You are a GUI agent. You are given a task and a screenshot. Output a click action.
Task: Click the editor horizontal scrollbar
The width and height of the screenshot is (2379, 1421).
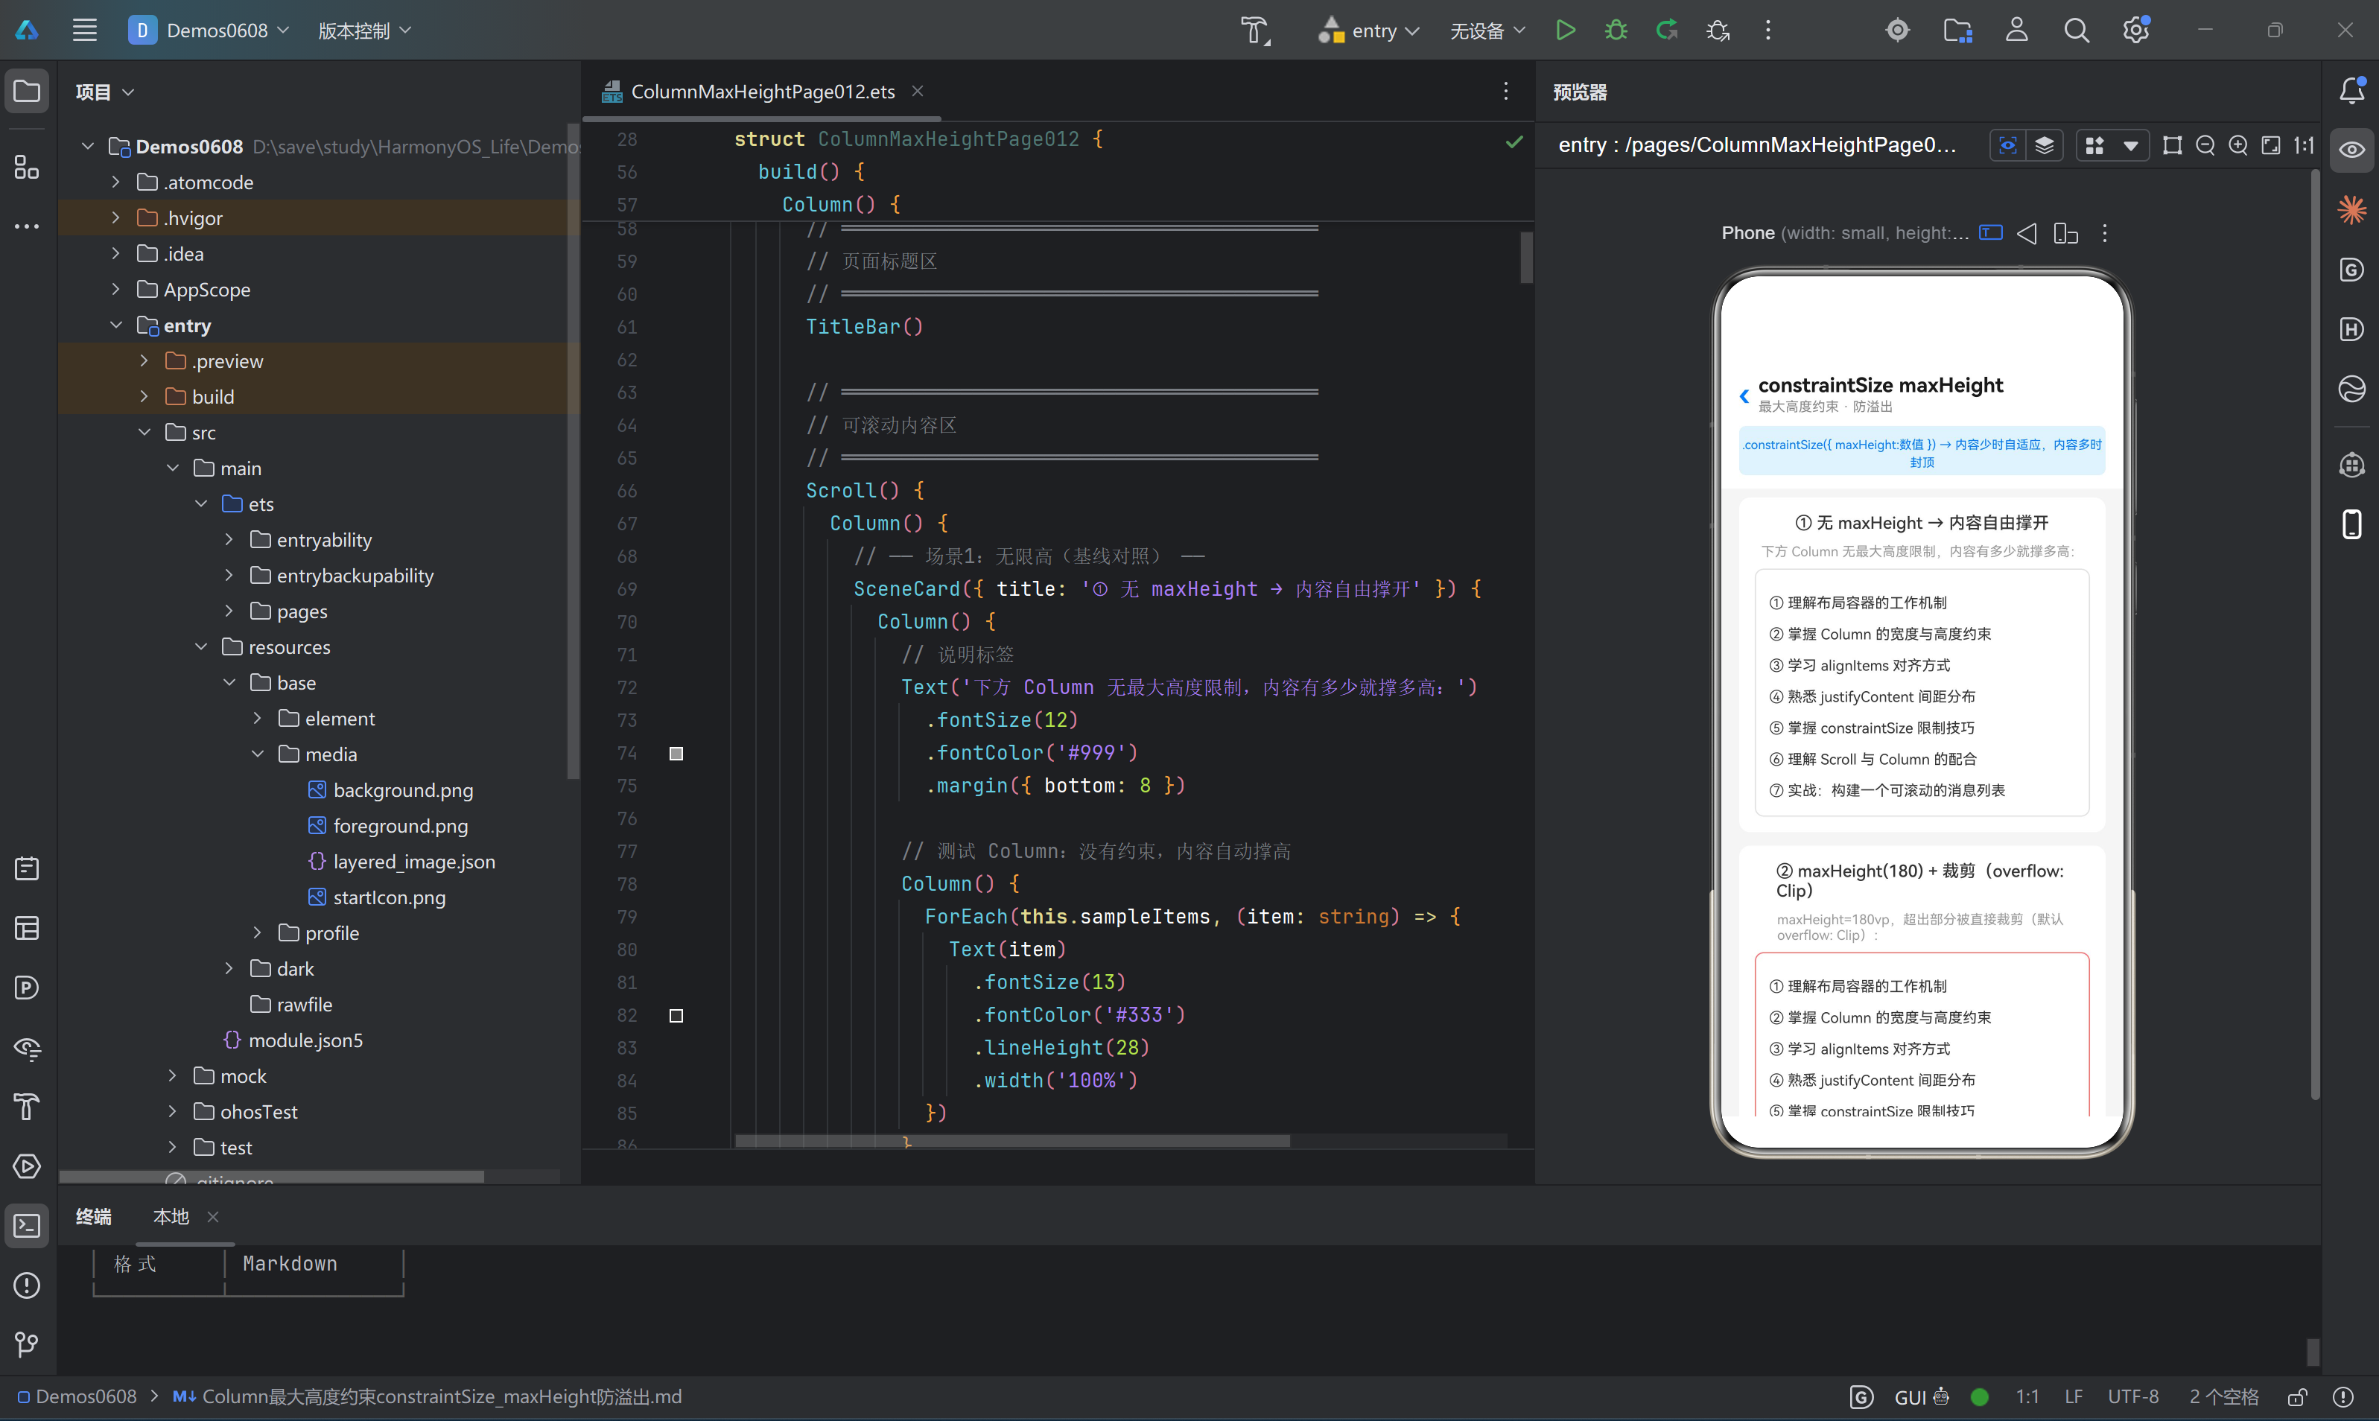pyautogui.click(x=1012, y=1140)
